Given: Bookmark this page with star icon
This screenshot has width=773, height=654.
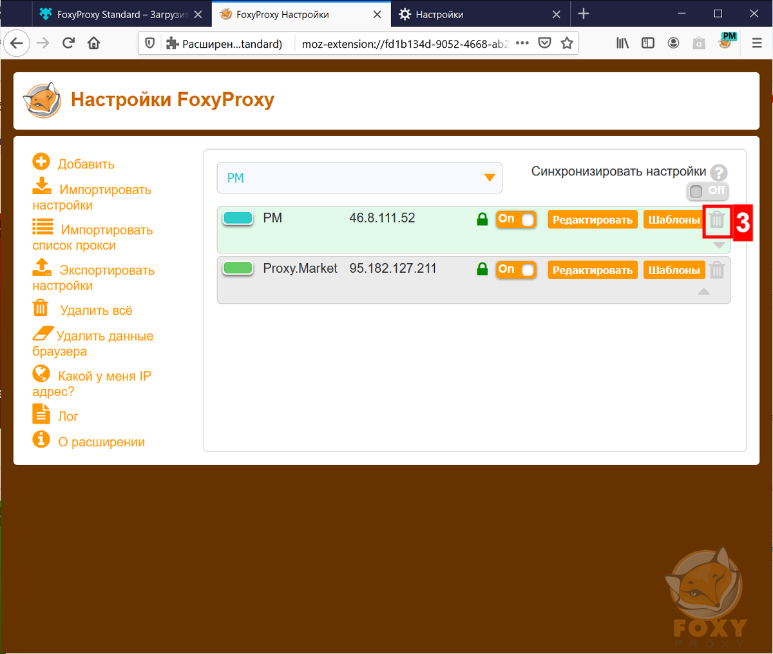Looking at the screenshot, I should 567,43.
